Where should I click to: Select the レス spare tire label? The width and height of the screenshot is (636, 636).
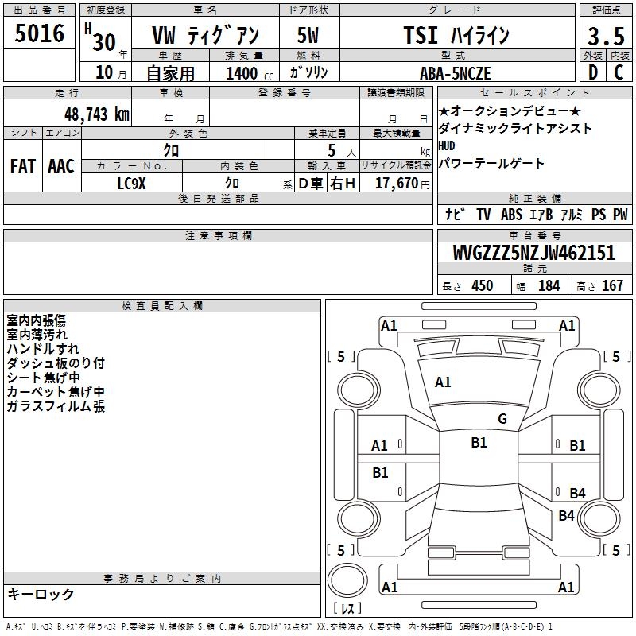[347, 608]
